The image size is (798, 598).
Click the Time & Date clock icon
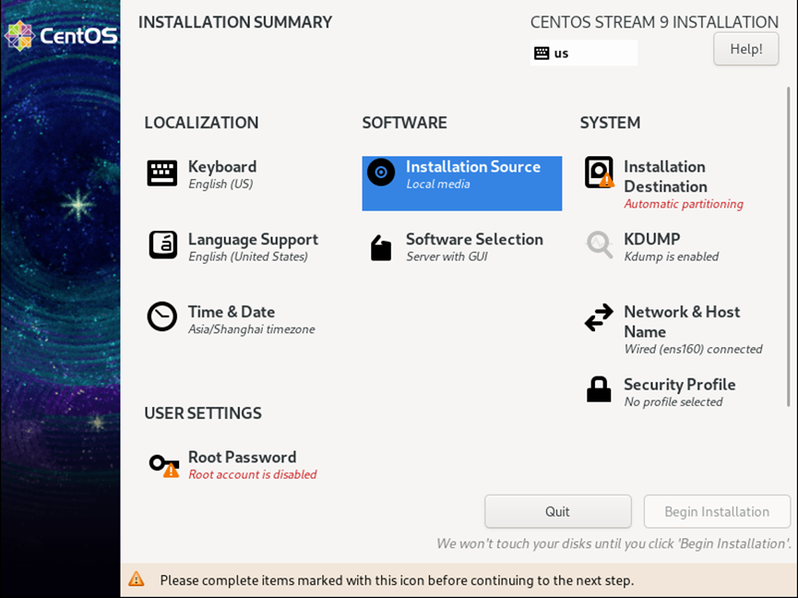click(162, 317)
